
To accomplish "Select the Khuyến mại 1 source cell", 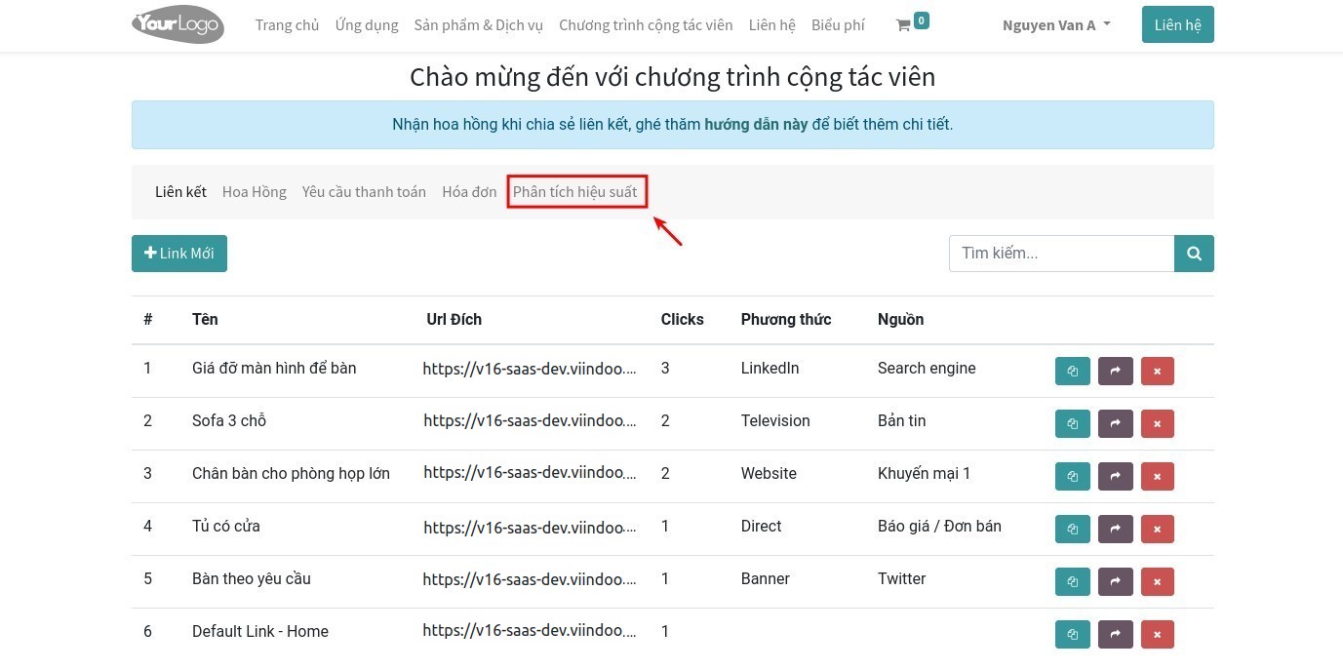I will pos(924,473).
